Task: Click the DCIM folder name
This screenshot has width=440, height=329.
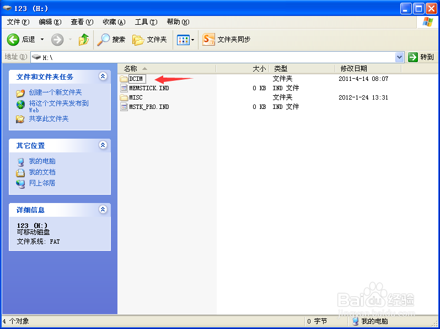Action: [136, 79]
